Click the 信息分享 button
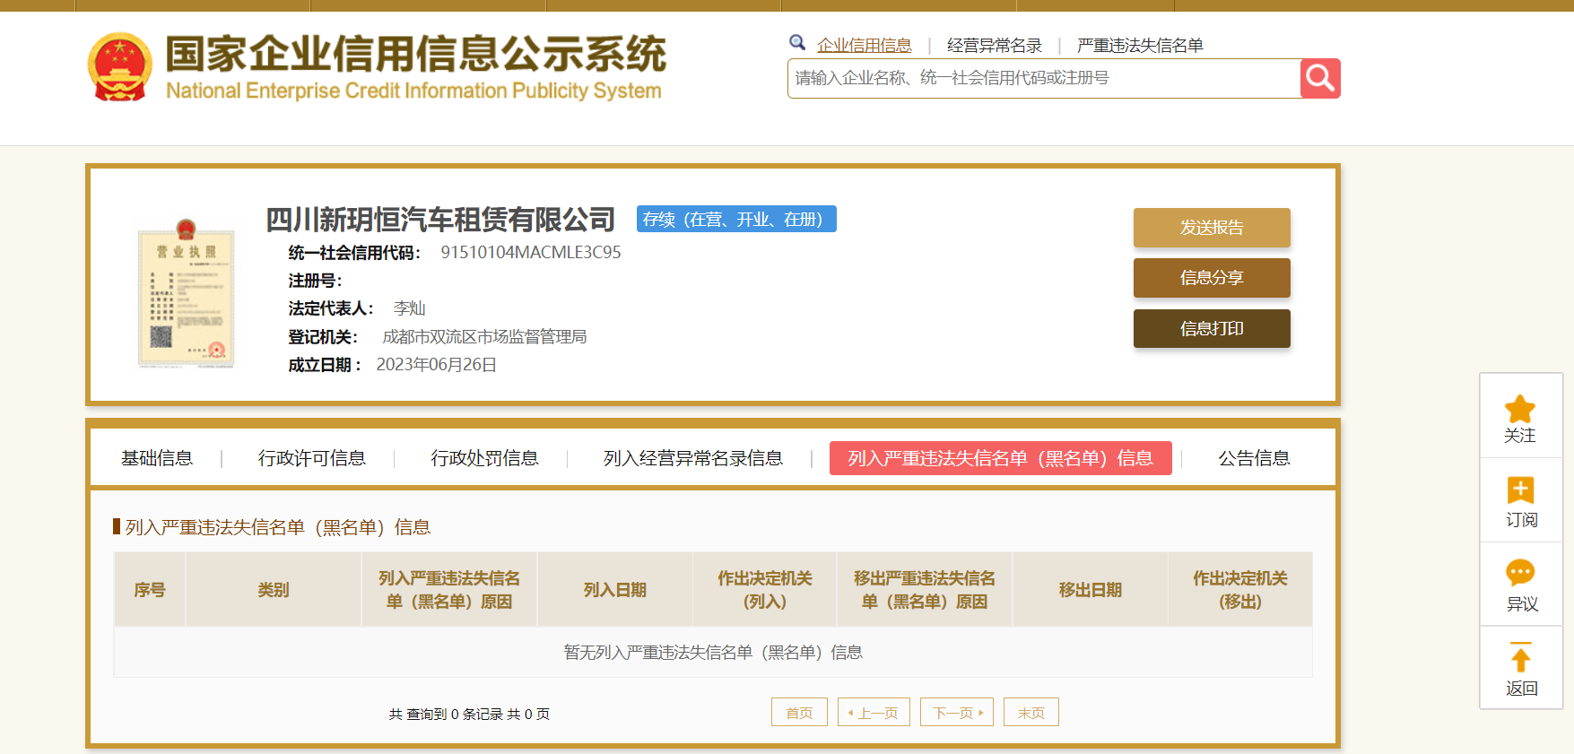Image resolution: width=1574 pixels, height=754 pixels. point(1212,278)
